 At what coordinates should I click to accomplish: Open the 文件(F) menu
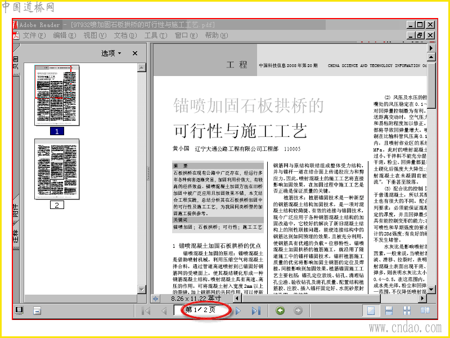tap(34, 35)
